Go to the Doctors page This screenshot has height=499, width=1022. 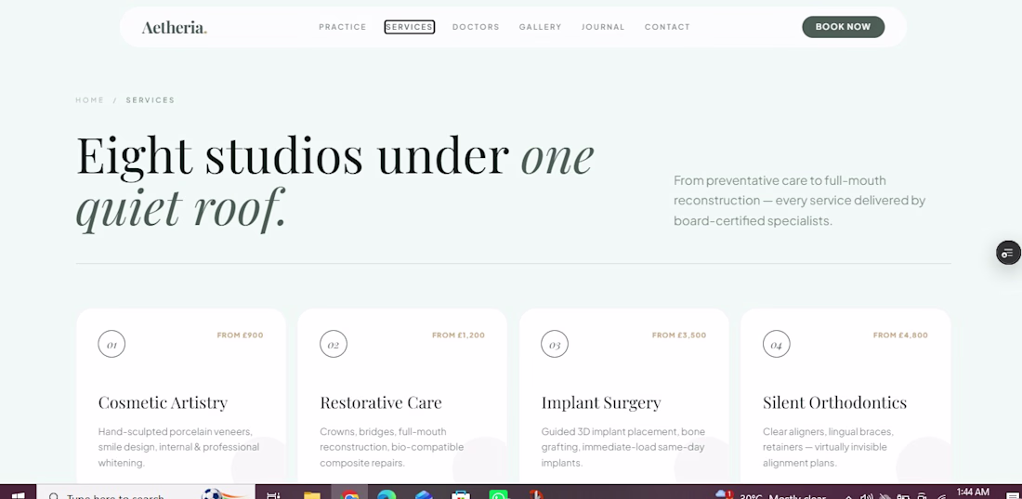[476, 27]
